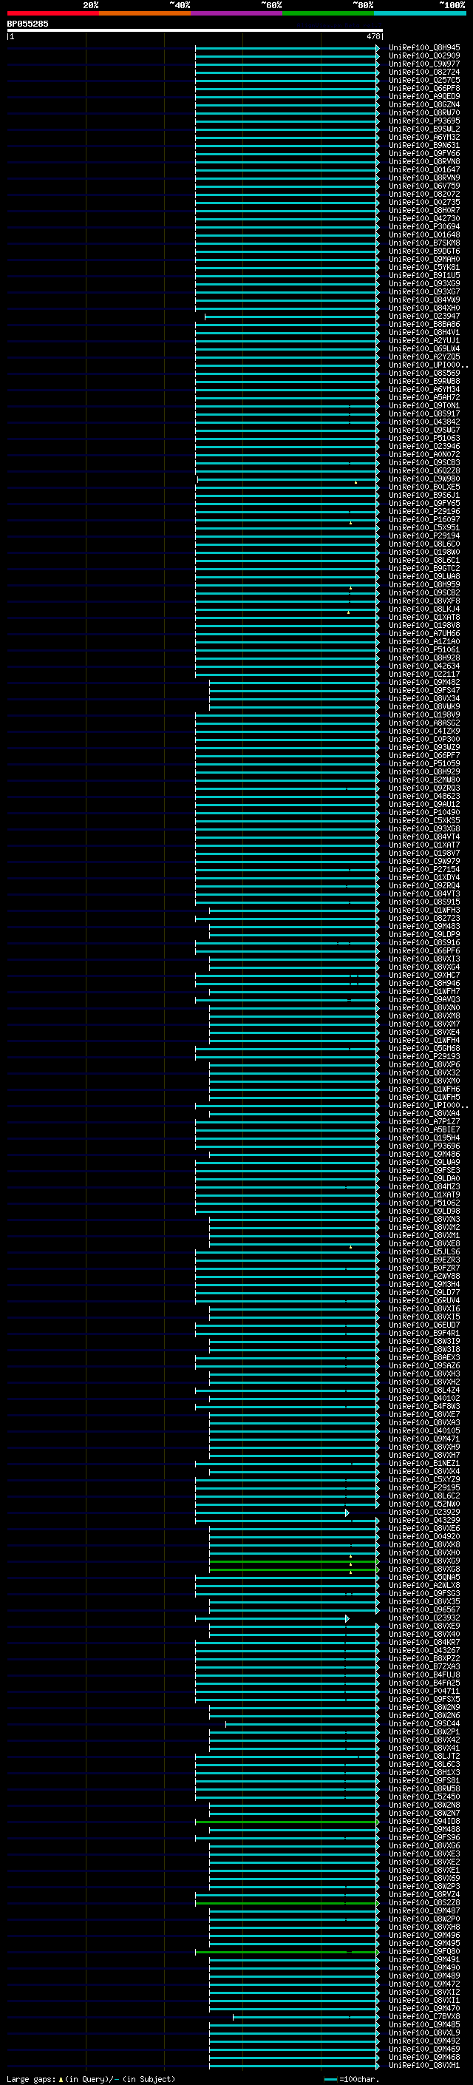Open hit UniRef100_Q02909
The width and height of the screenshot is (473, 2085).
click(x=424, y=56)
